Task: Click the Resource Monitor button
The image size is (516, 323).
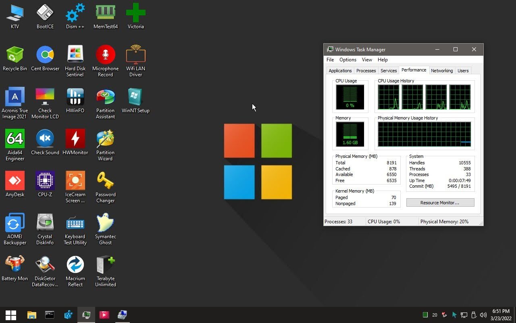Action: 440,203
